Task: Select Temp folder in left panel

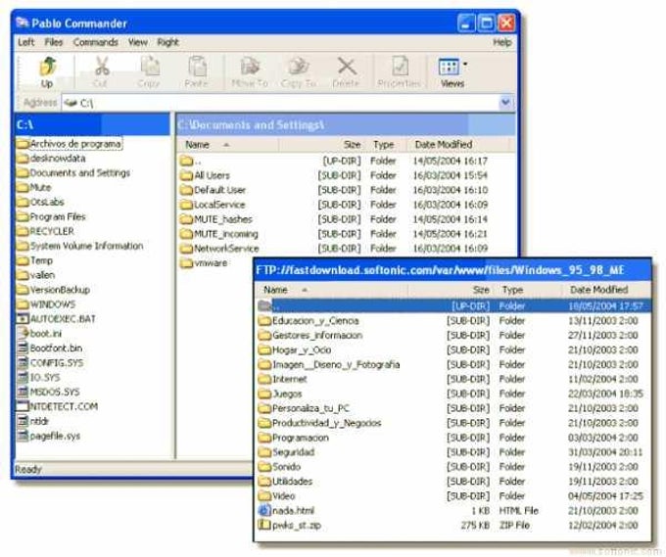Action: pos(35,260)
